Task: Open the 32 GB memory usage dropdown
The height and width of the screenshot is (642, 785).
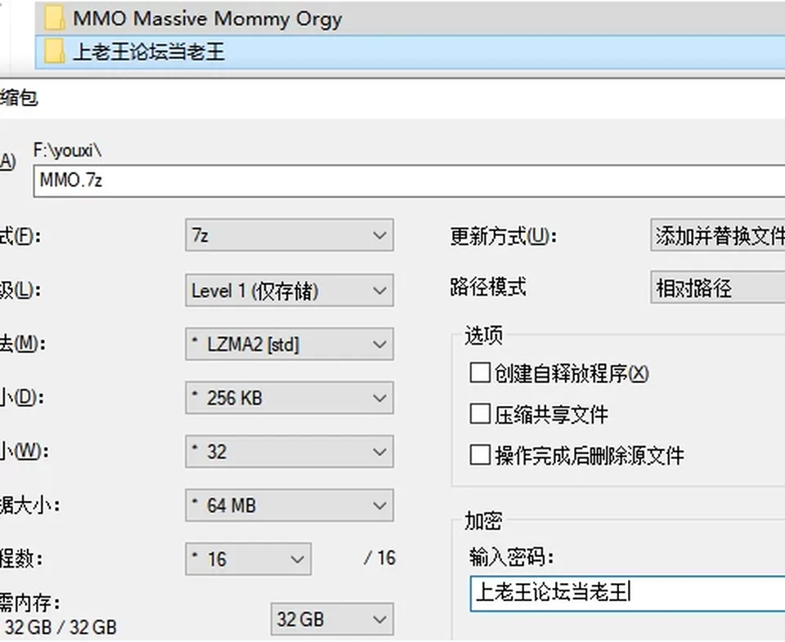Action: [x=332, y=619]
